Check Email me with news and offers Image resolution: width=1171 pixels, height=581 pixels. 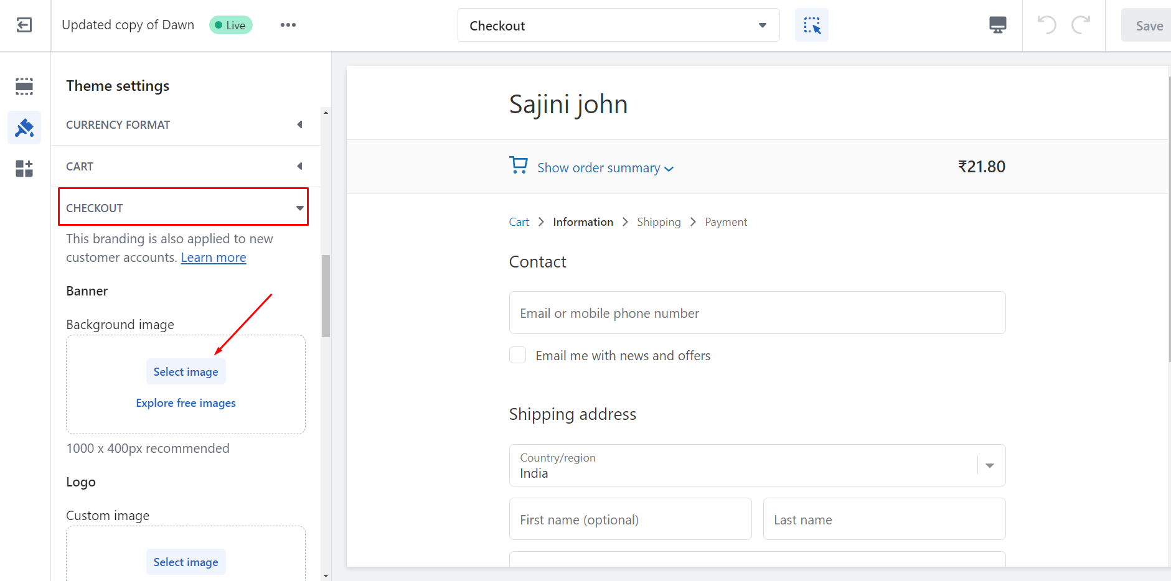(517, 355)
